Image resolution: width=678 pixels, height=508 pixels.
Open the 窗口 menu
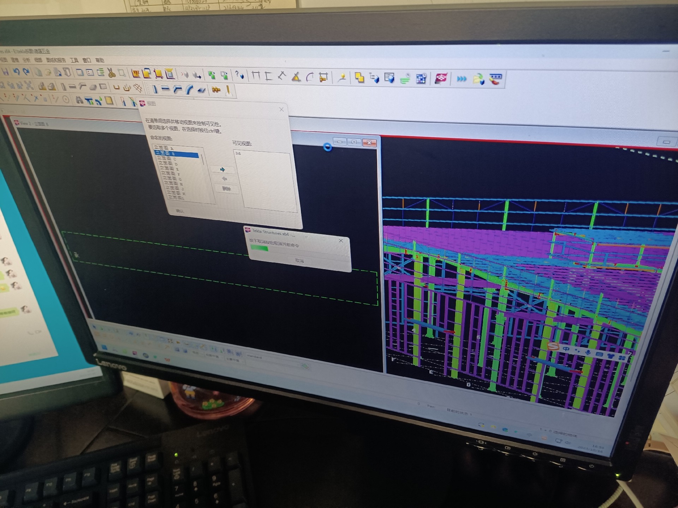87,60
